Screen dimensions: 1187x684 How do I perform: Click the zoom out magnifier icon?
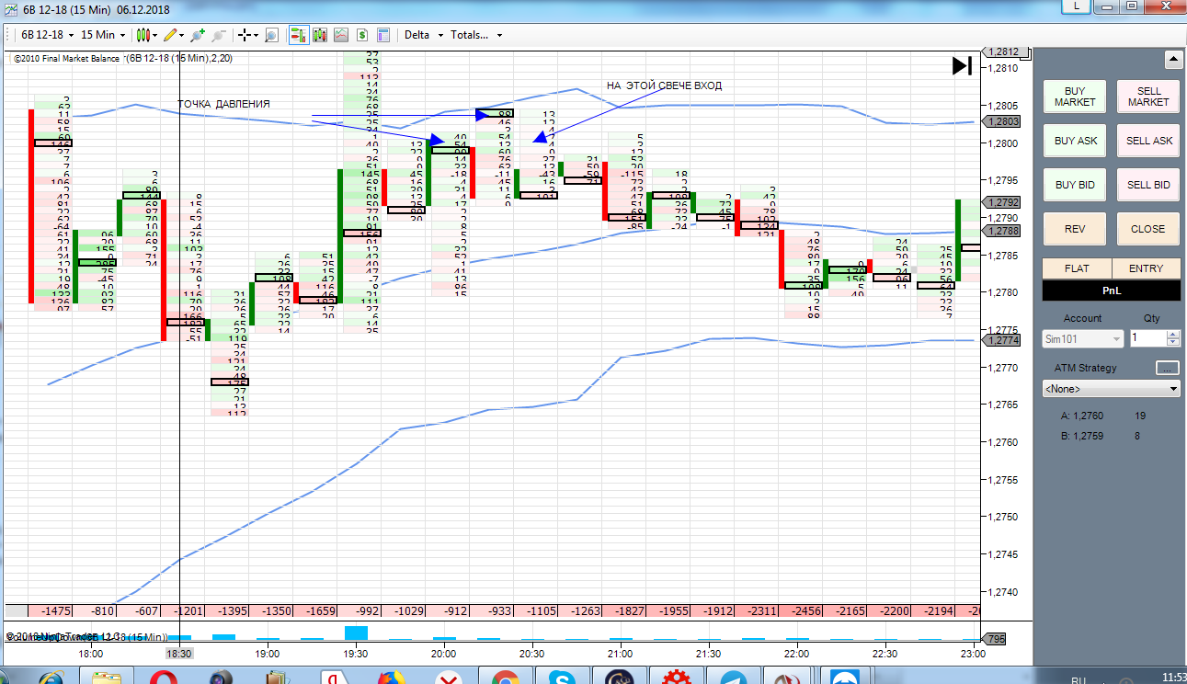coord(218,35)
